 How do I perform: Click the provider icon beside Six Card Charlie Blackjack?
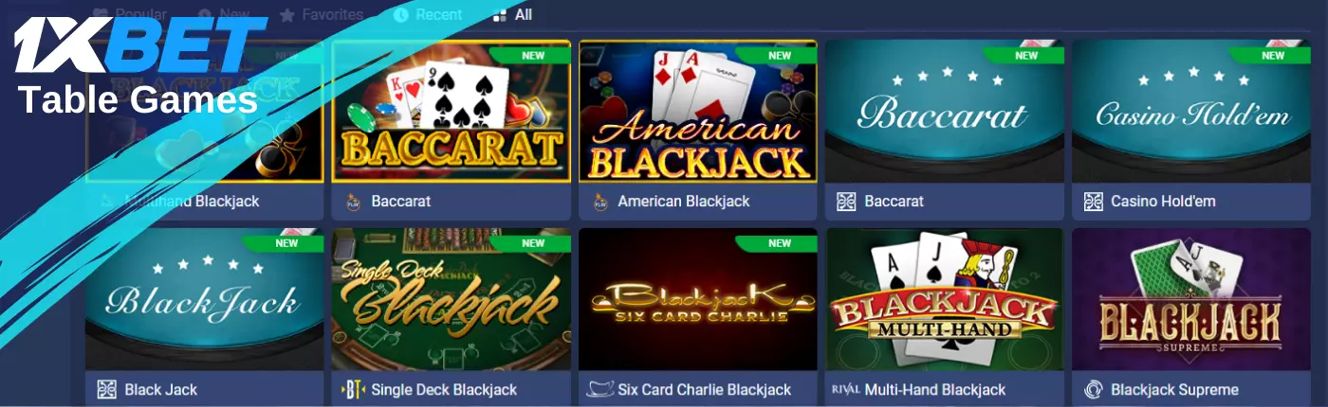click(x=599, y=390)
